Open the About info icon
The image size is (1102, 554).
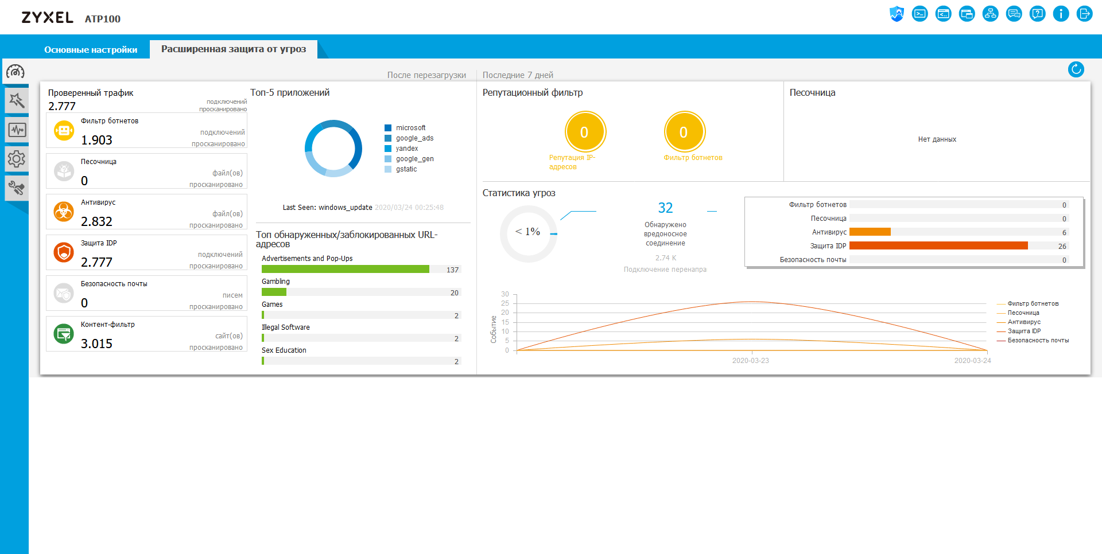point(1061,14)
